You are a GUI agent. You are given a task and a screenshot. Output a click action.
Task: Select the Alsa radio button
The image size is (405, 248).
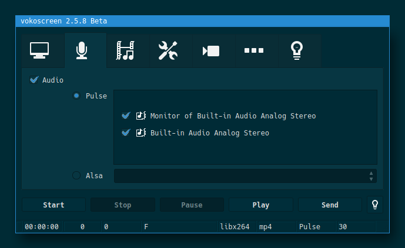click(76, 175)
